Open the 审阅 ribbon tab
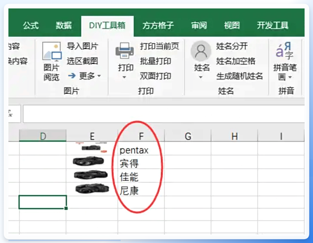This screenshot has height=243, width=313. click(199, 25)
